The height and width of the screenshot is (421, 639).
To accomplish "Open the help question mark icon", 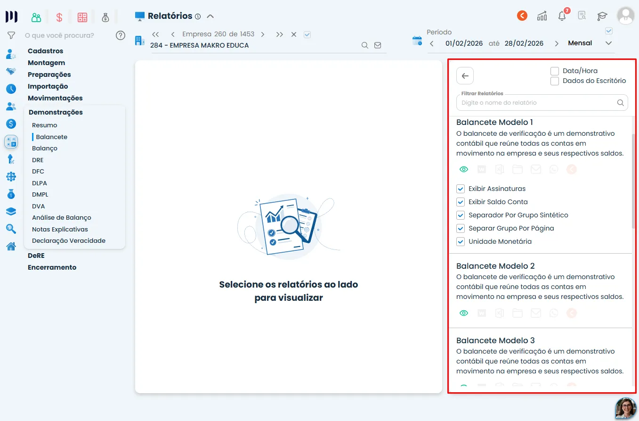I will (x=121, y=35).
